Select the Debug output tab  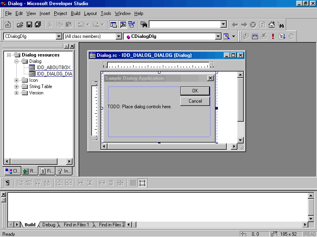(49, 224)
